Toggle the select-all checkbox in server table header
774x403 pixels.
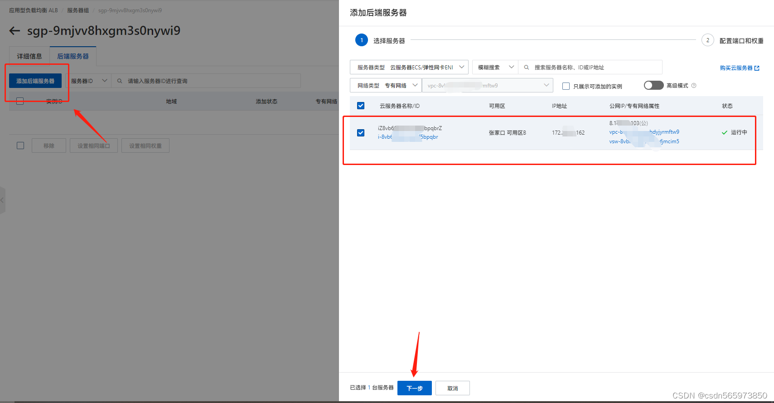tap(361, 106)
